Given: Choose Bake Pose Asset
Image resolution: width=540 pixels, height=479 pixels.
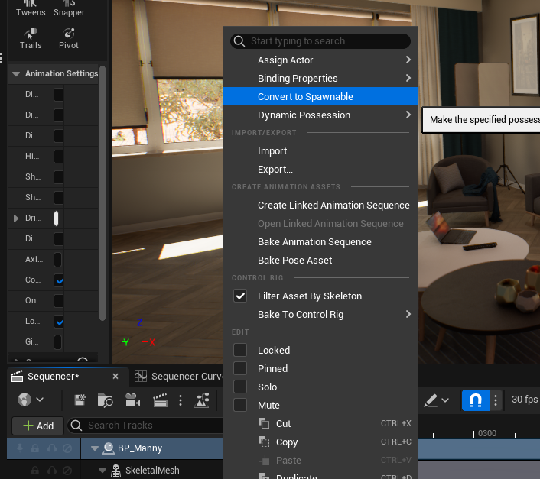Looking at the screenshot, I should coord(320,260).
